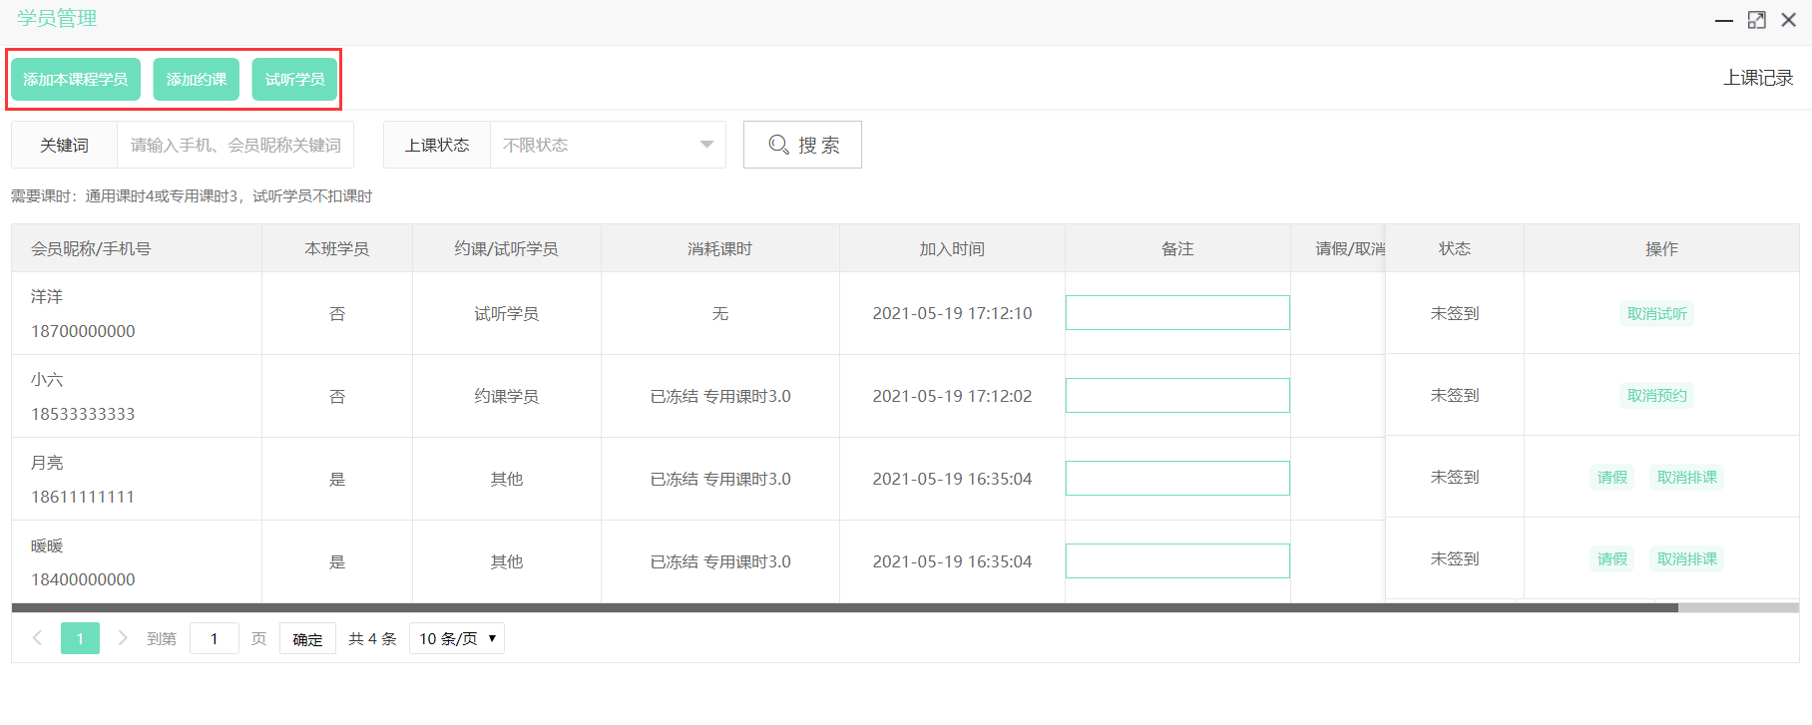This screenshot has width=1812, height=725.
Task: Edit the 备注 field for 洋洋
Action: [x=1177, y=312]
